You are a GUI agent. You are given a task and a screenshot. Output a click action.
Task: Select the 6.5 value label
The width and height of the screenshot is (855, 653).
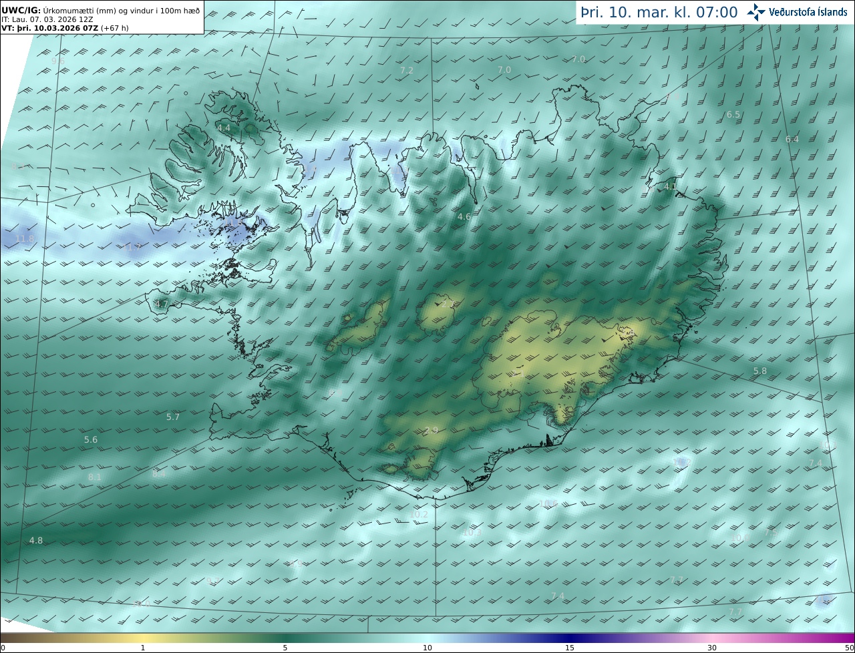tap(733, 114)
